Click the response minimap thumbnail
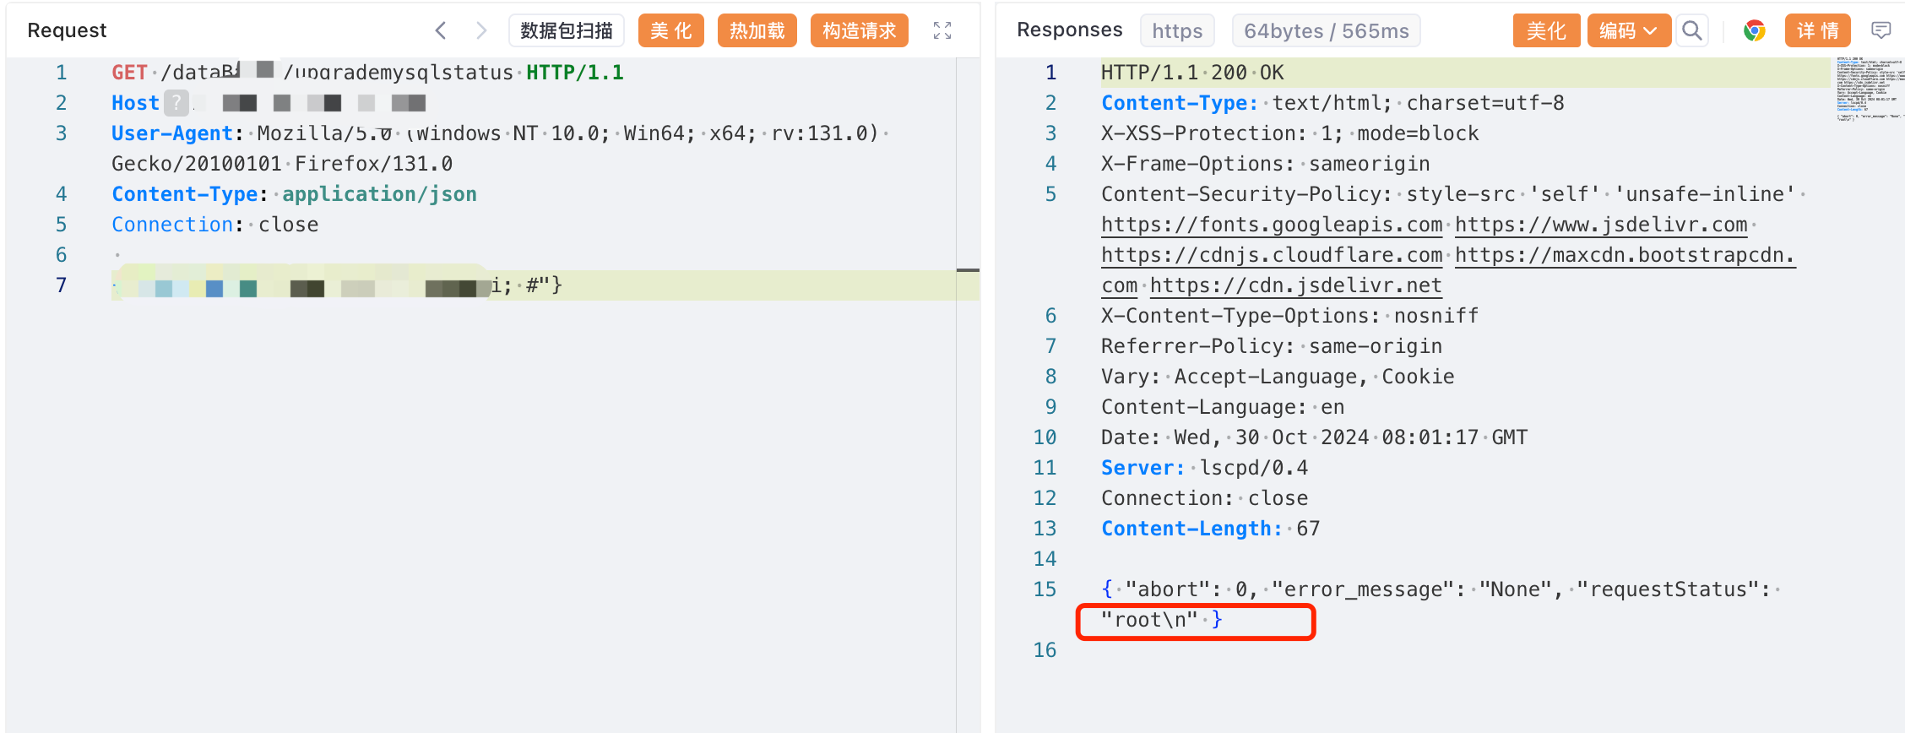The image size is (1905, 733). coord(1870,90)
